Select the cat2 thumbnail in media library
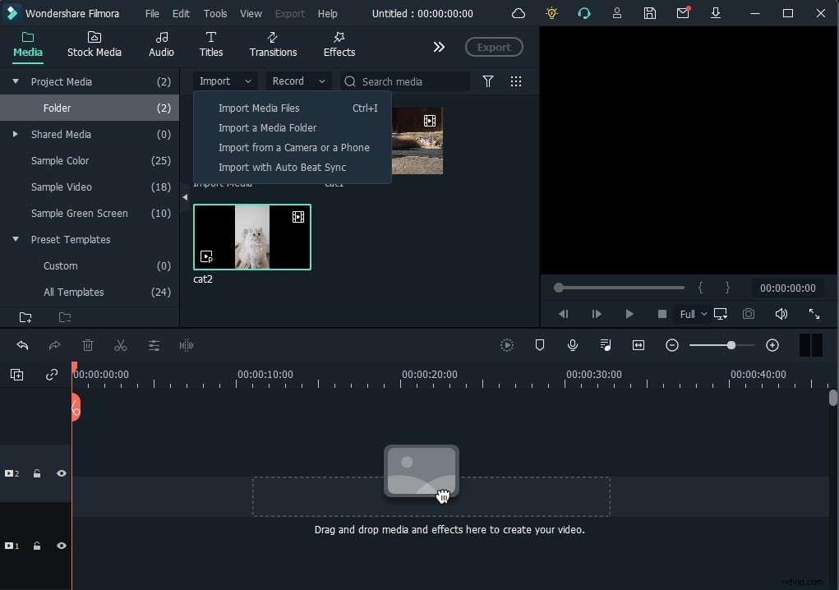The image size is (839, 590). click(252, 237)
